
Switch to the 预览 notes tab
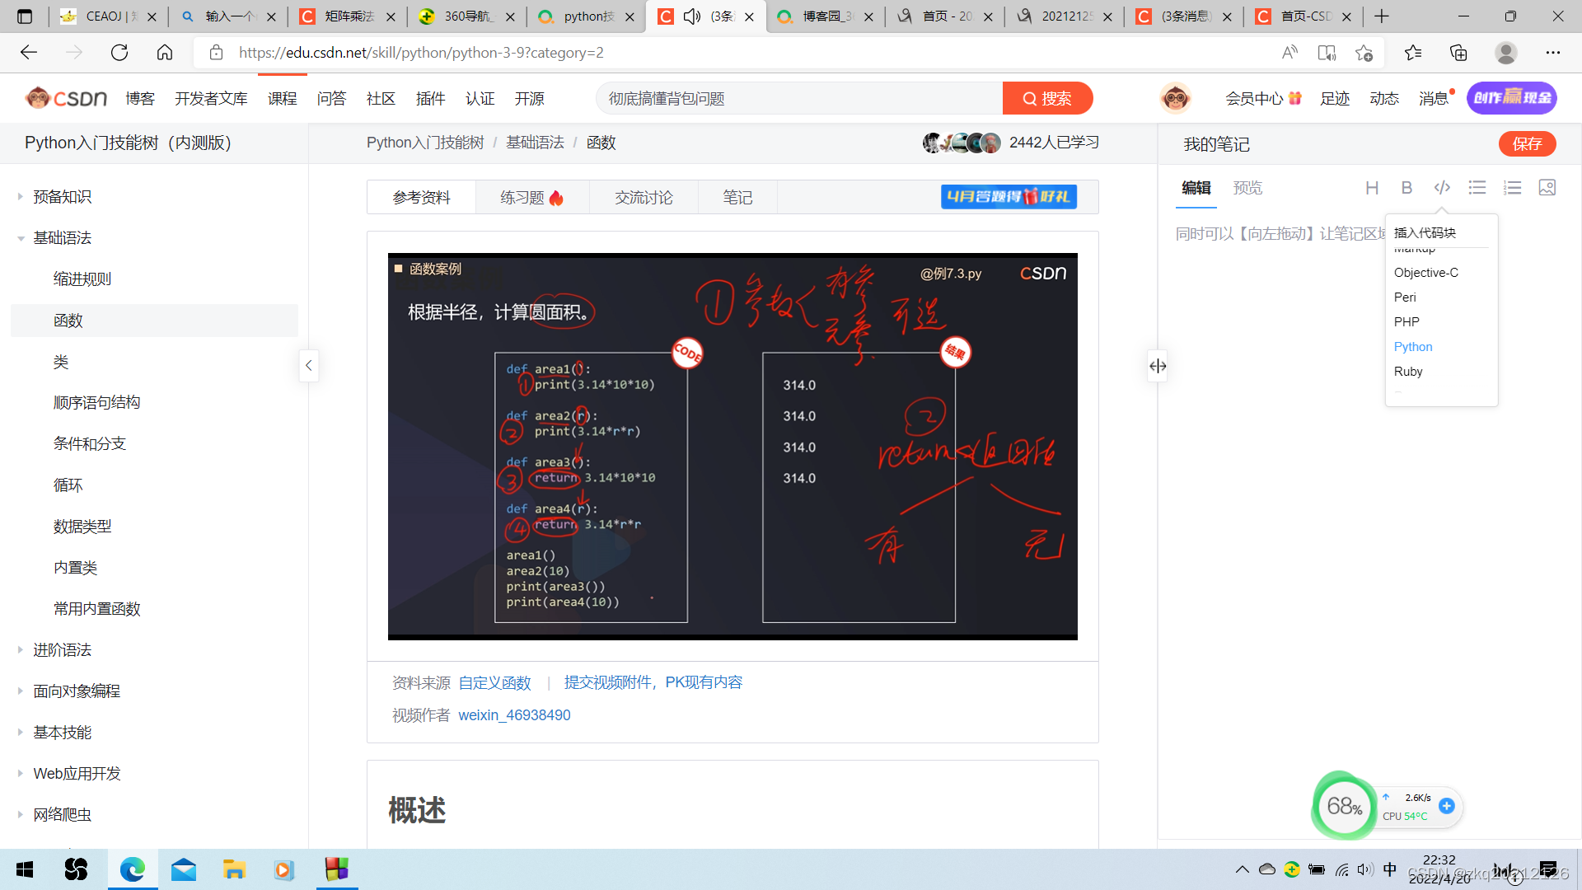pos(1247,188)
